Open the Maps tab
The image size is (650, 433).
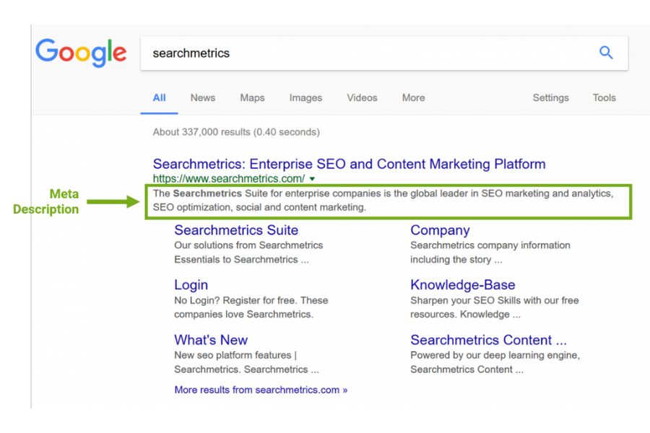coord(252,98)
